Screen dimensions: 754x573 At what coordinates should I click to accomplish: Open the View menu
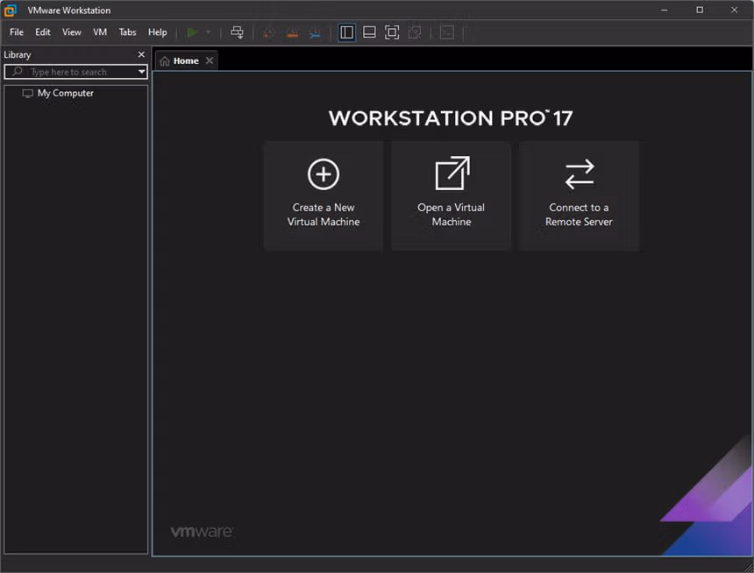(72, 32)
